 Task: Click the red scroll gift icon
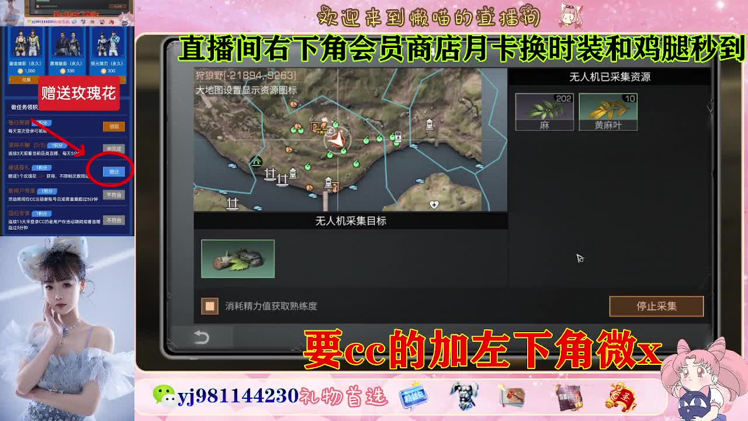tap(621, 396)
